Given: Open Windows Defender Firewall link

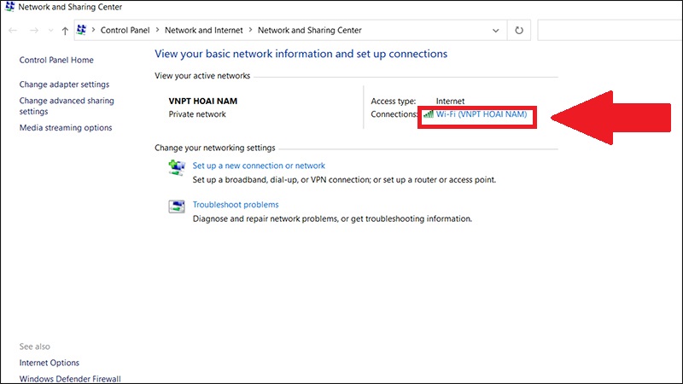Looking at the screenshot, I should [x=70, y=379].
